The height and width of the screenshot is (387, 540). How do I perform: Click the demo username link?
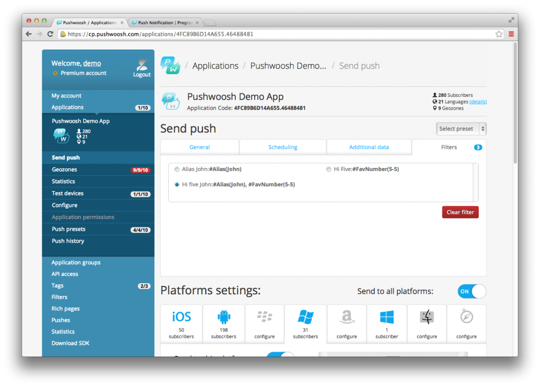click(92, 63)
